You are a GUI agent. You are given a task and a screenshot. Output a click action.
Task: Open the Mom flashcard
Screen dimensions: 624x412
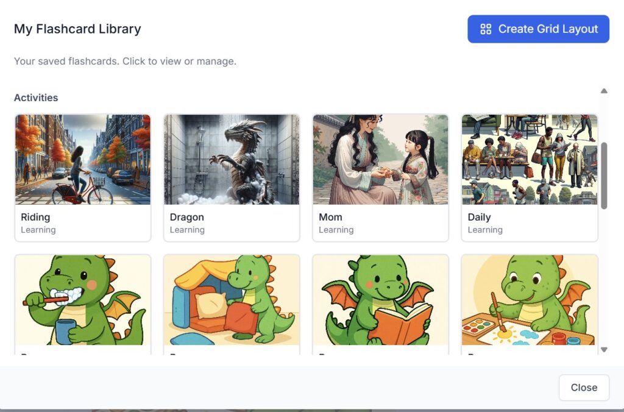tap(380, 159)
